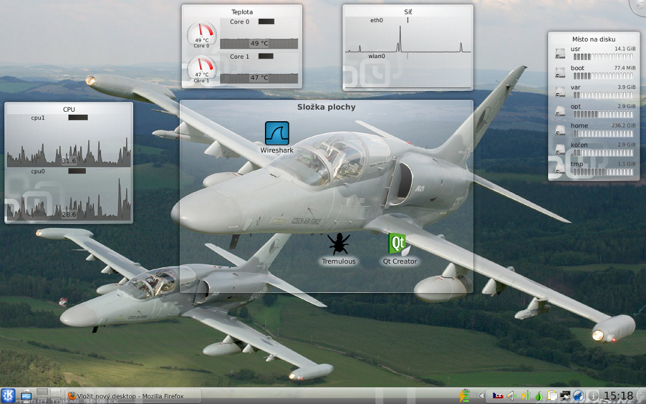Viewport: 646px width, 404px height.
Task: Expand hidden system tray icons arrow
Action: click(x=481, y=396)
